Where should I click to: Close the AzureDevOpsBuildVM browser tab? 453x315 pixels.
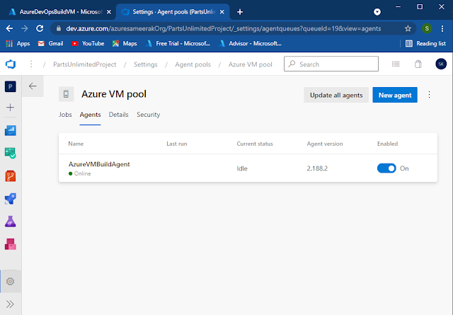[109, 12]
